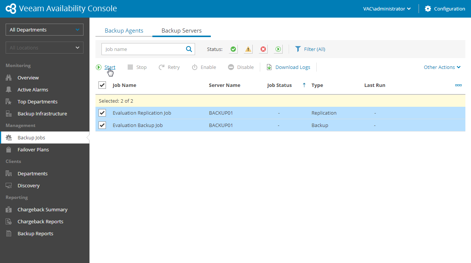Click the Chargeback Reports icon
The height and width of the screenshot is (263, 471).
pos(9,221)
